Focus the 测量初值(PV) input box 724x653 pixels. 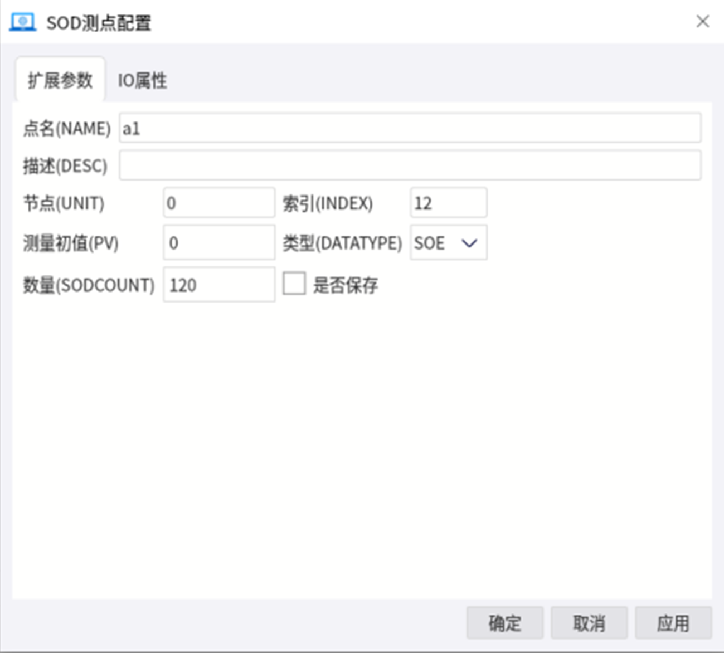(218, 242)
